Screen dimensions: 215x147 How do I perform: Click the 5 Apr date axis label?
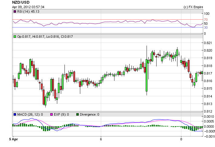coord(13,139)
